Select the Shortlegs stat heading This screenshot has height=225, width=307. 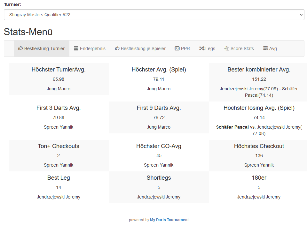(159, 178)
